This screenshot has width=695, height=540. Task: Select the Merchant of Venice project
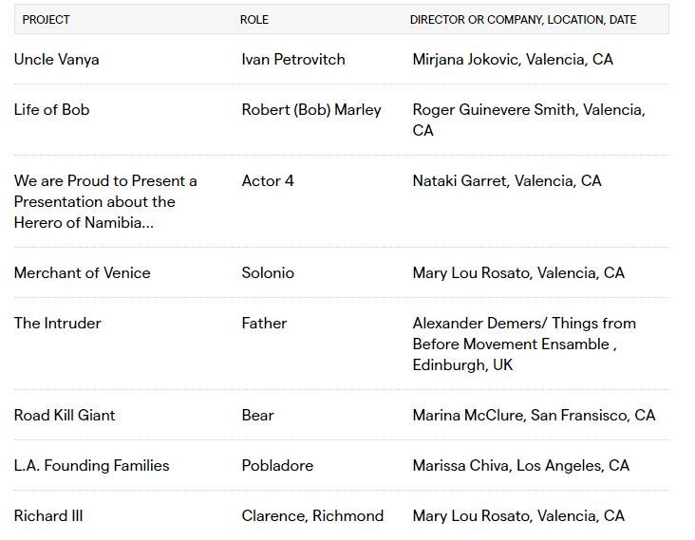coord(82,273)
